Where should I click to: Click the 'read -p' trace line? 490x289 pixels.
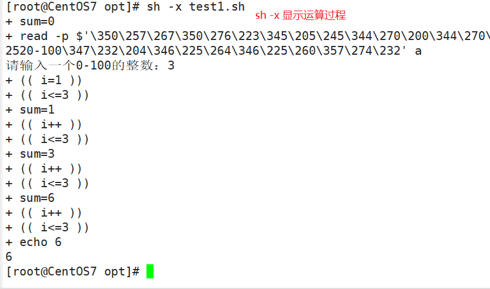click(x=248, y=36)
